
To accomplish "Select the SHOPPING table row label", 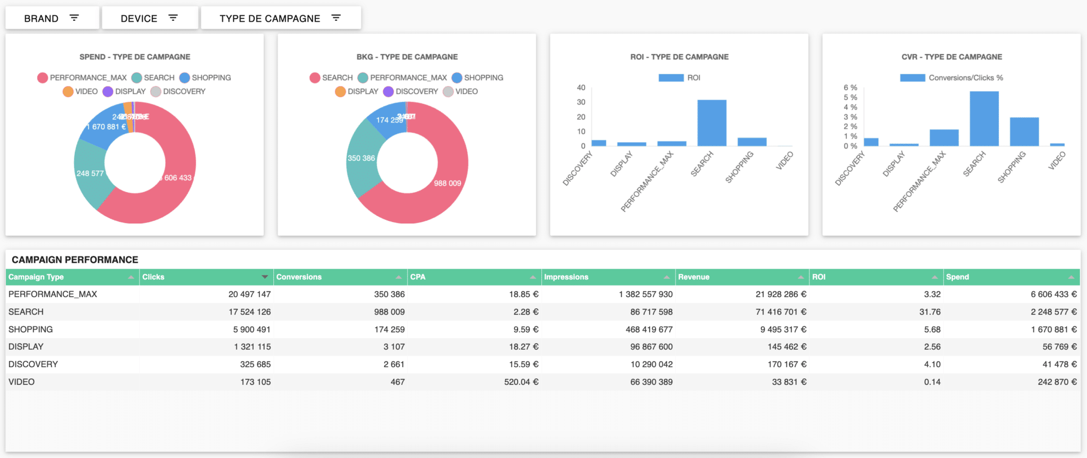I will coord(30,329).
